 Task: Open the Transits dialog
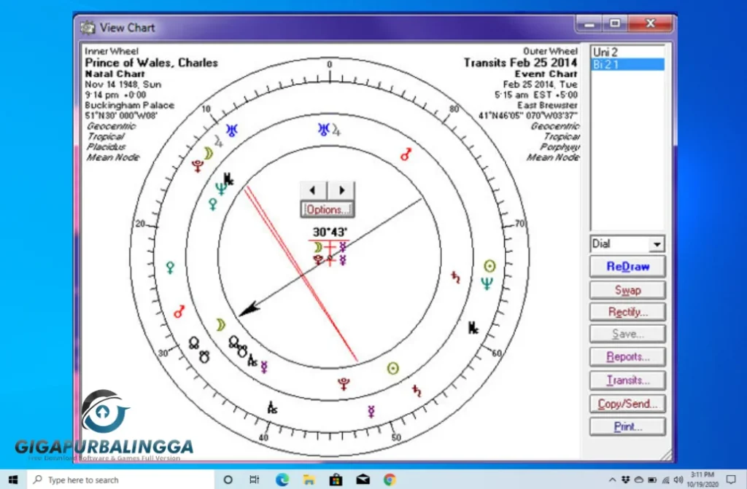[x=627, y=380]
